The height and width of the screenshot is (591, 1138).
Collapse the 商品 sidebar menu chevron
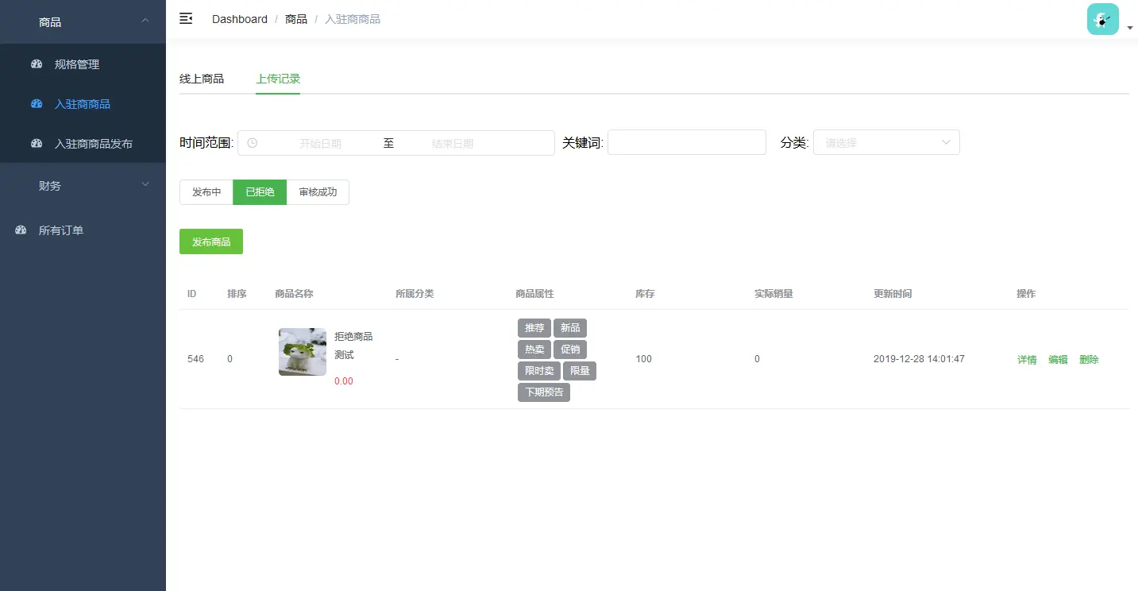(x=145, y=20)
